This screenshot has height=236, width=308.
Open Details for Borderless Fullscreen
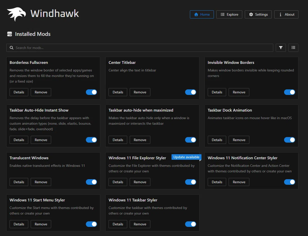pos(19,92)
